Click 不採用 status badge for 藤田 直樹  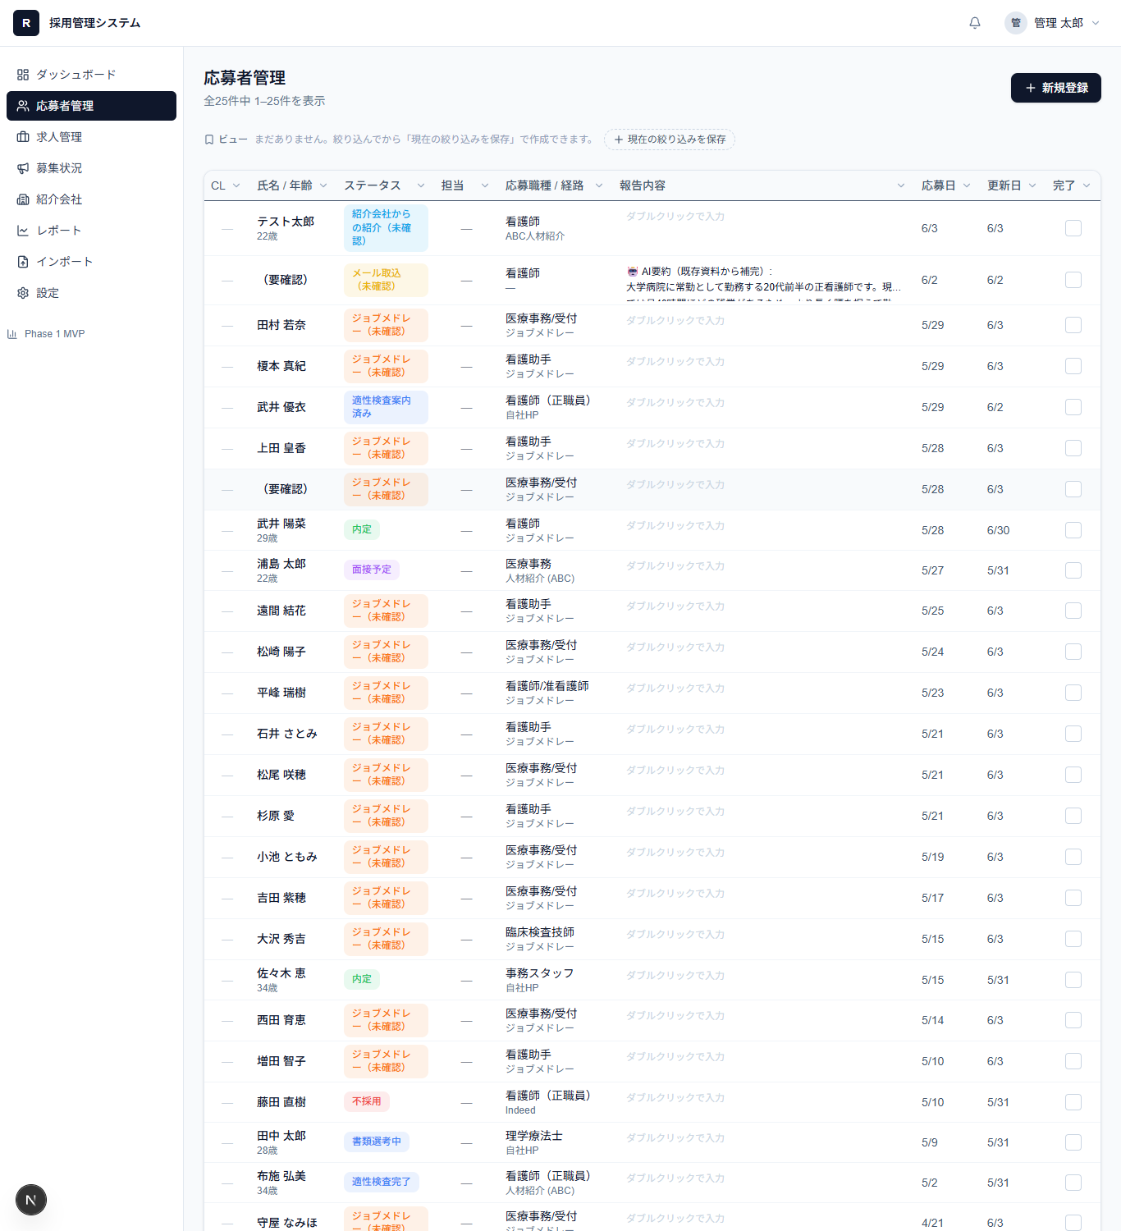click(367, 1101)
